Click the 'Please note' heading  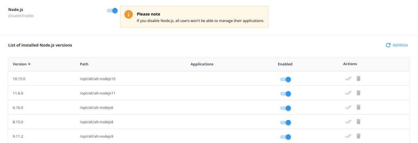point(148,14)
